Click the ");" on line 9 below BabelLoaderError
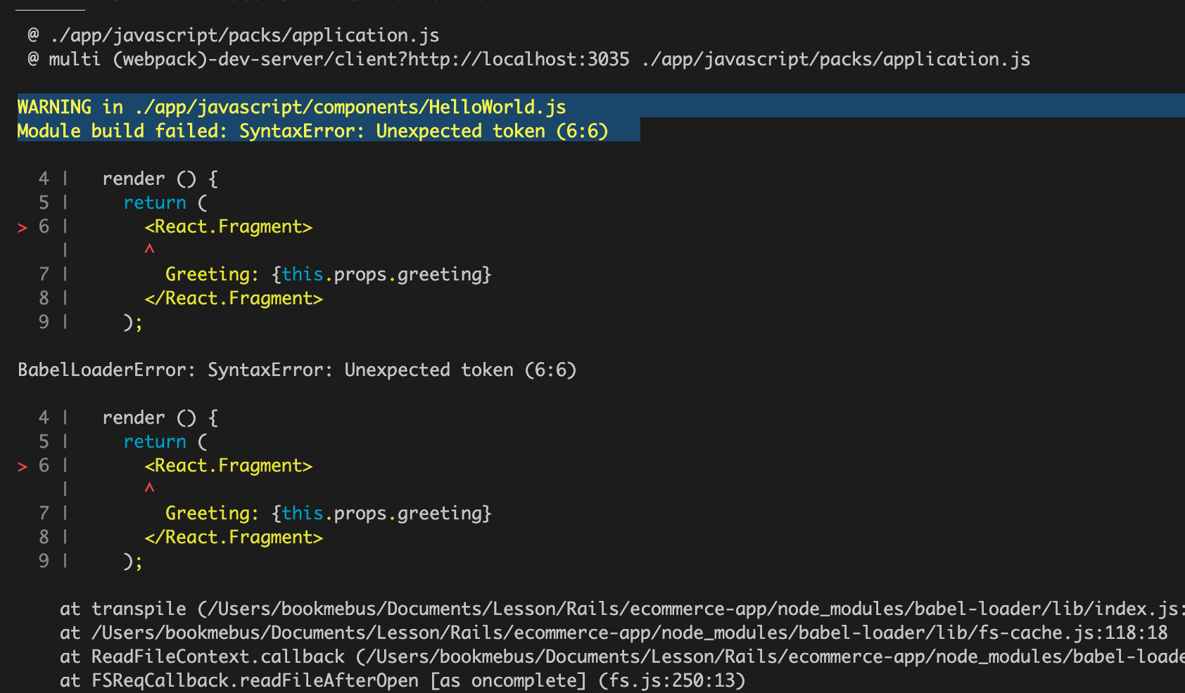Viewport: 1185px width, 693px height. point(133,562)
